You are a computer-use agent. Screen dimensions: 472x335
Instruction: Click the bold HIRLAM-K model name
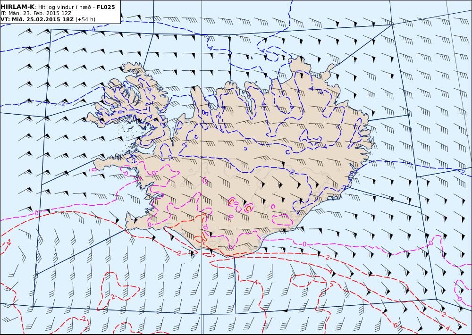(17, 7)
